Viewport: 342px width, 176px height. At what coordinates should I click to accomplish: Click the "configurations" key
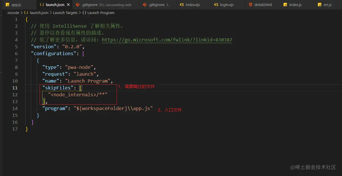54,53
